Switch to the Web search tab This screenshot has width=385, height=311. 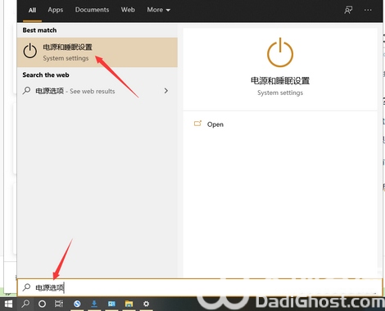pos(128,10)
